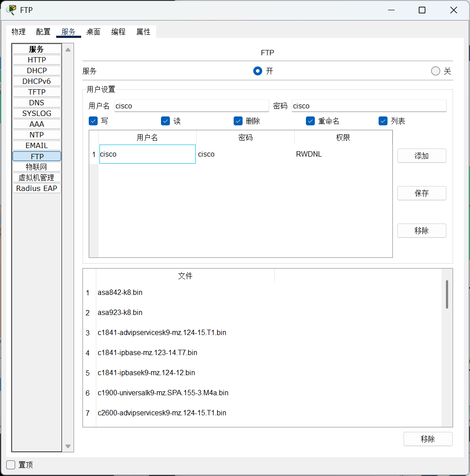
Task: Toggle the 列表 (list) permission checkbox
Action: 383,121
